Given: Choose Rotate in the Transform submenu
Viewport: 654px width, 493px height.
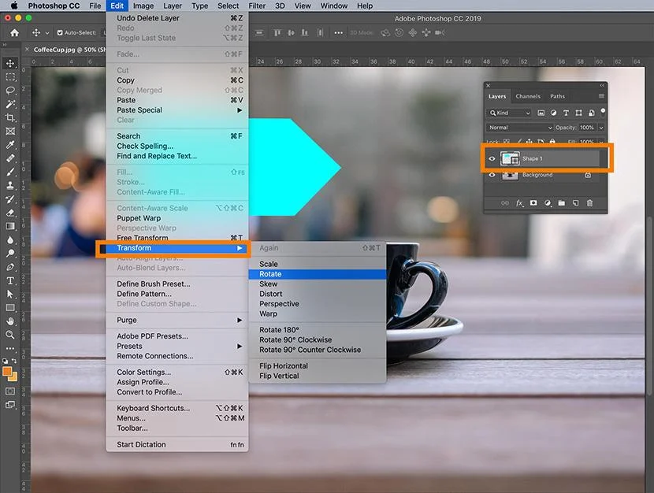Looking at the screenshot, I should [318, 274].
